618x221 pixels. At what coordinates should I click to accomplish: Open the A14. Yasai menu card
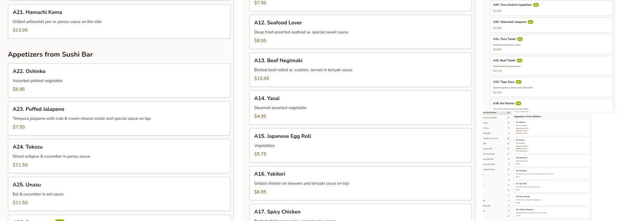[360, 107]
